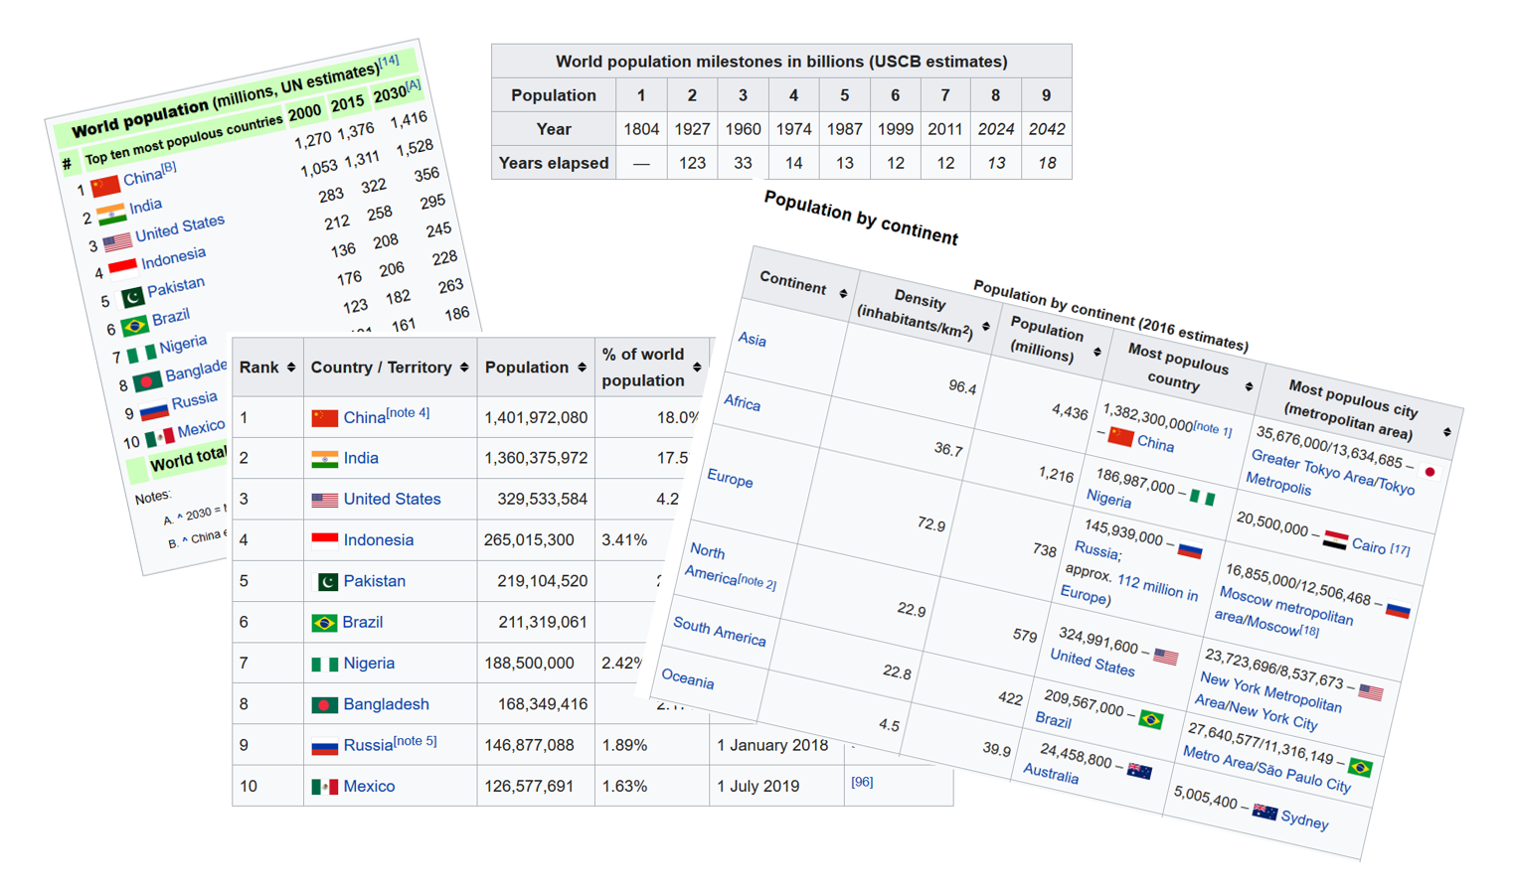The width and height of the screenshot is (1515, 894).
Task: Click the Nigerian flag in the continent table
Action: (x=1203, y=498)
